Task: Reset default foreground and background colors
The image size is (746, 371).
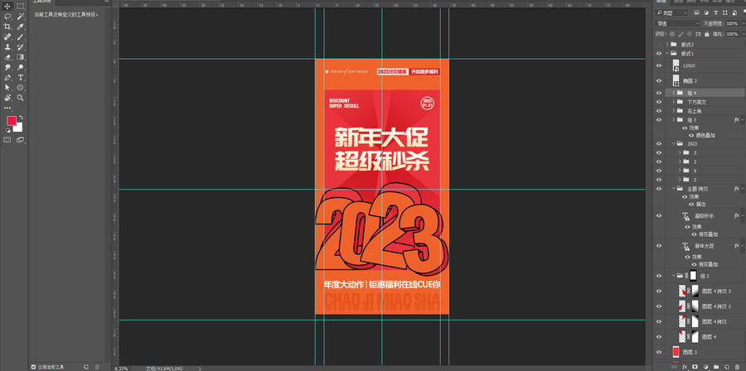Action: pyautogui.click(x=8, y=130)
